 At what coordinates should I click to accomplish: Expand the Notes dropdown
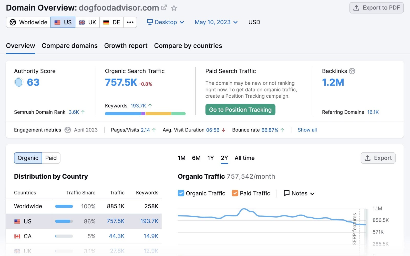point(299,193)
